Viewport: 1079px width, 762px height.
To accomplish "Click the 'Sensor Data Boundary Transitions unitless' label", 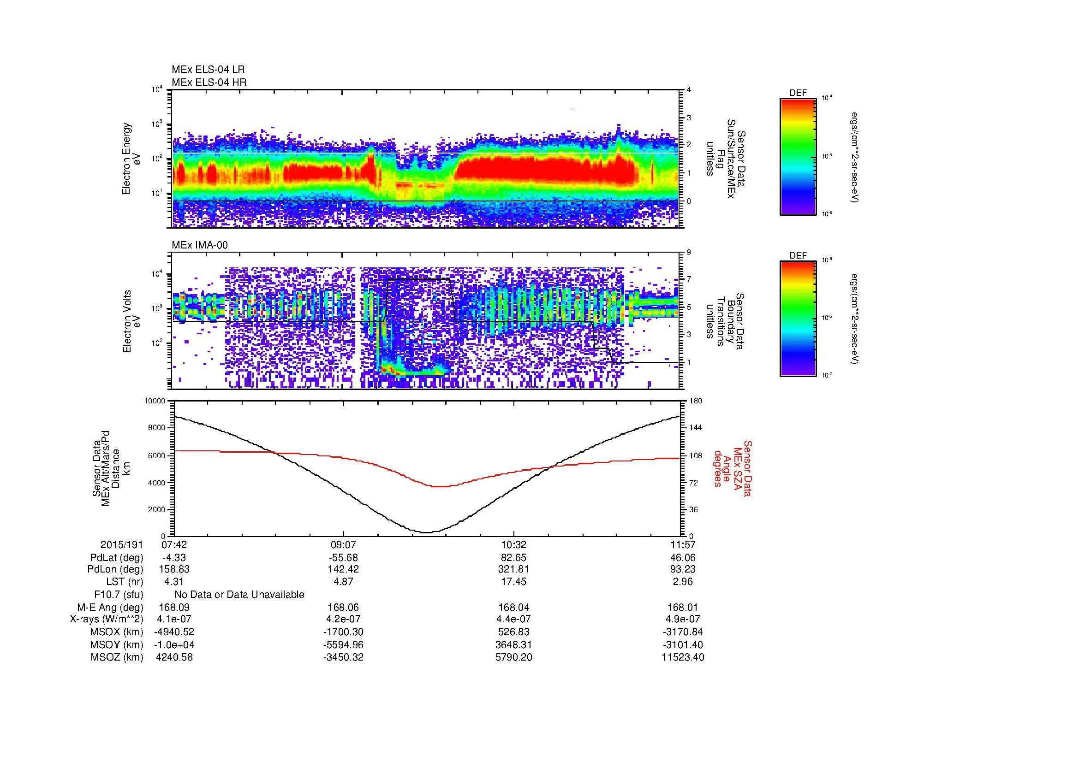I will 725,321.
